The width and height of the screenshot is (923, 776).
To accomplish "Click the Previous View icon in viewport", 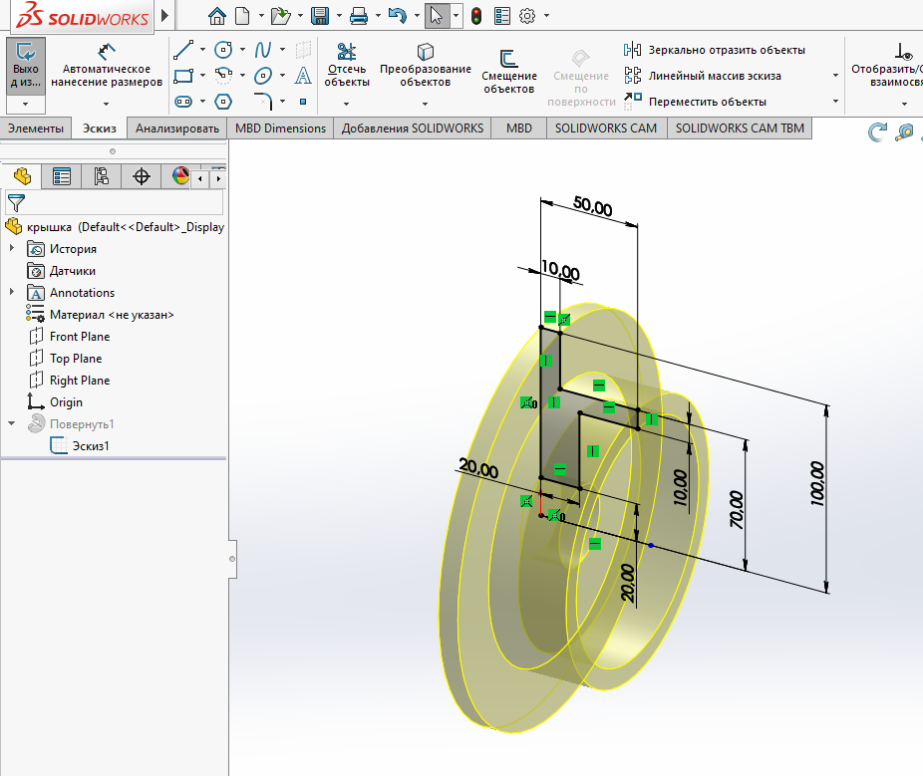I will point(878,131).
